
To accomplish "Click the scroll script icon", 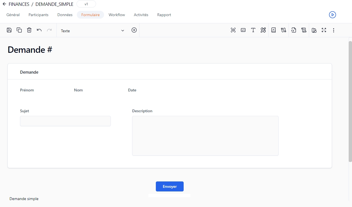I will pyautogui.click(x=304, y=30).
